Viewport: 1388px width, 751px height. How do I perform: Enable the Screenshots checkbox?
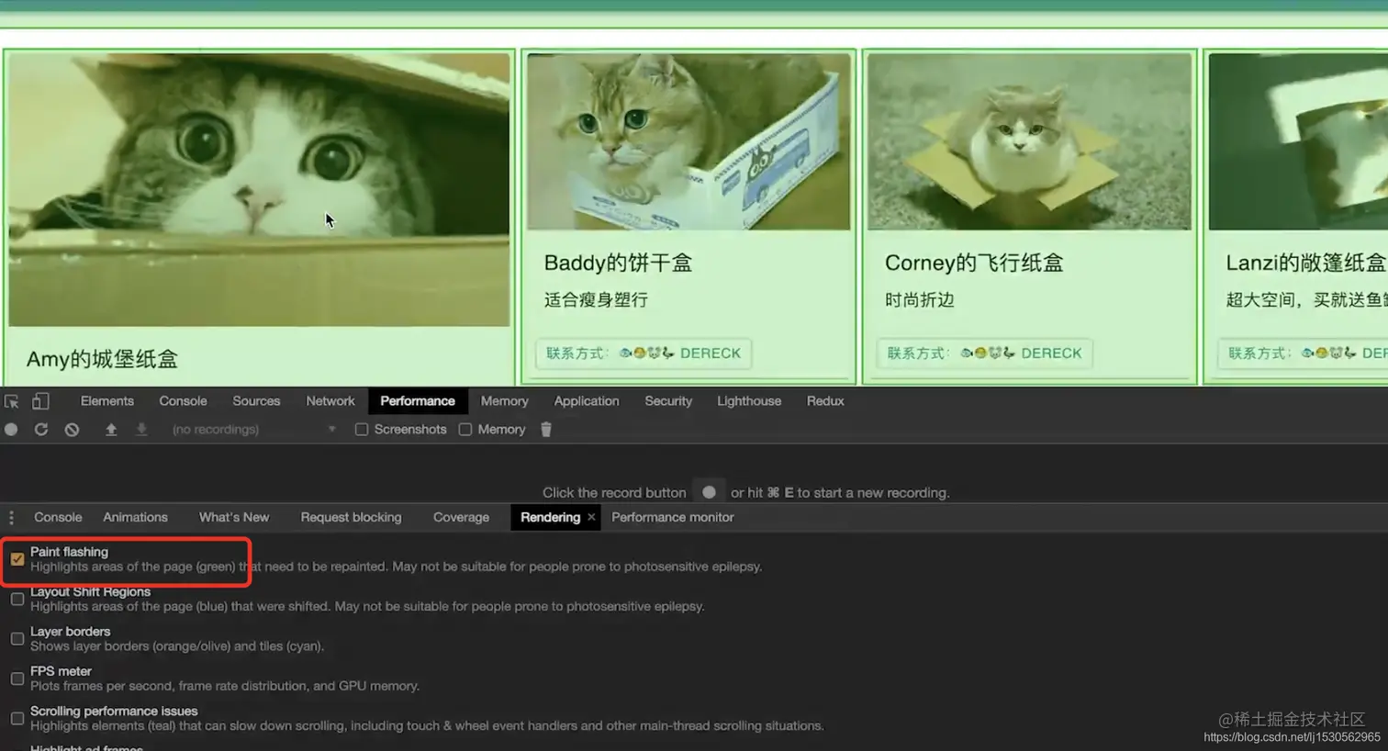[362, 429]
